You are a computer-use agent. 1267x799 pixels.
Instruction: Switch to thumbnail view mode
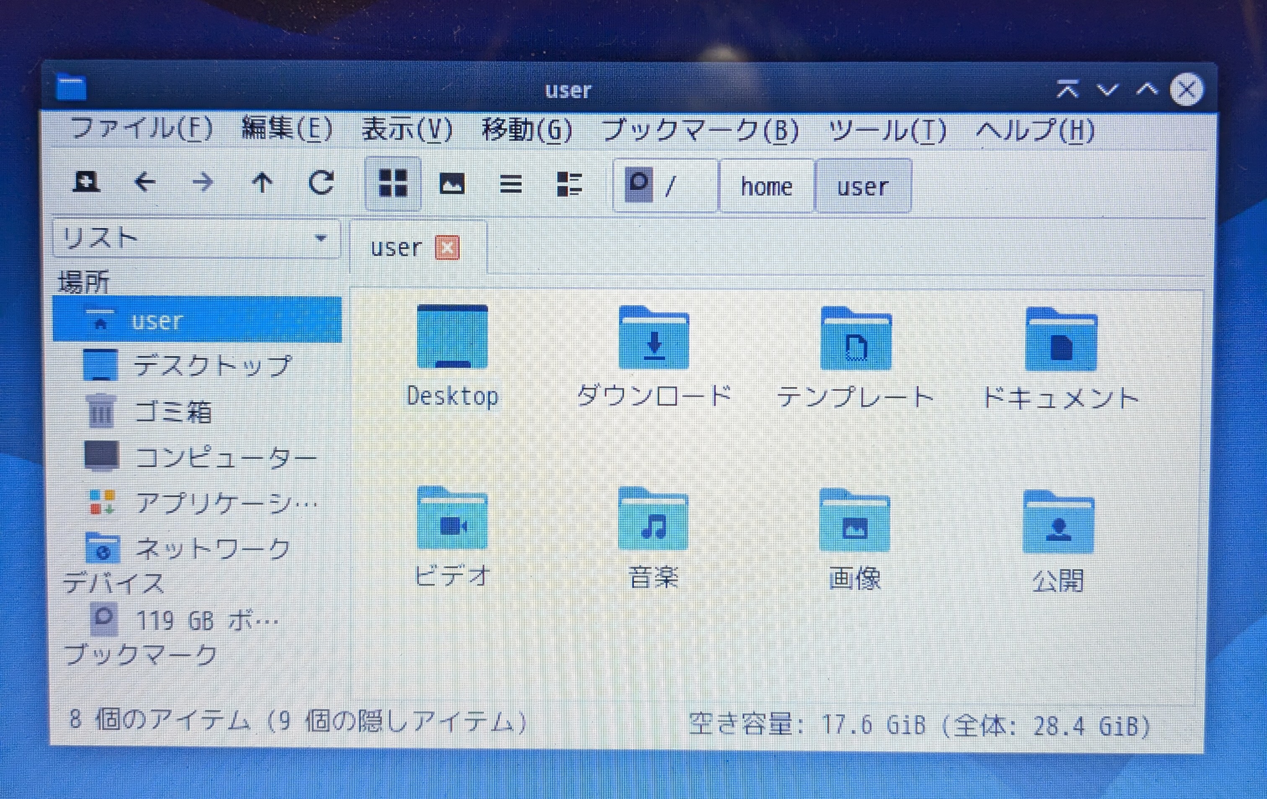pos(451,183)
